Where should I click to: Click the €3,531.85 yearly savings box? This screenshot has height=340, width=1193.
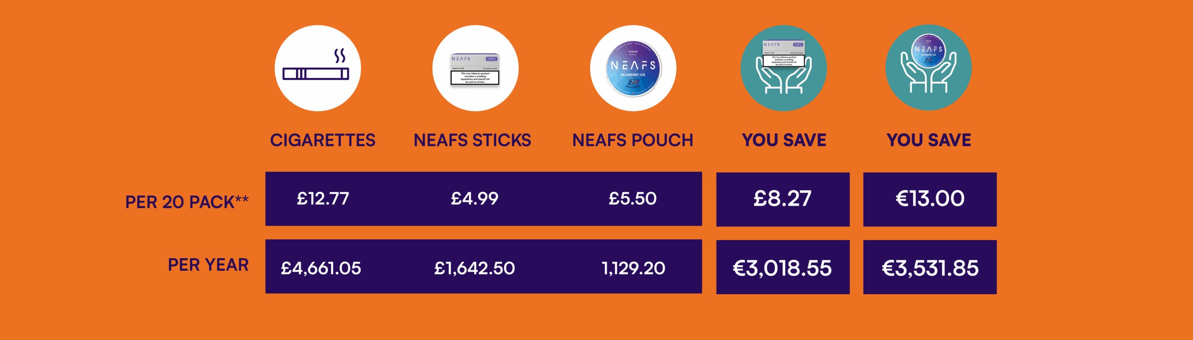(930, 267)
